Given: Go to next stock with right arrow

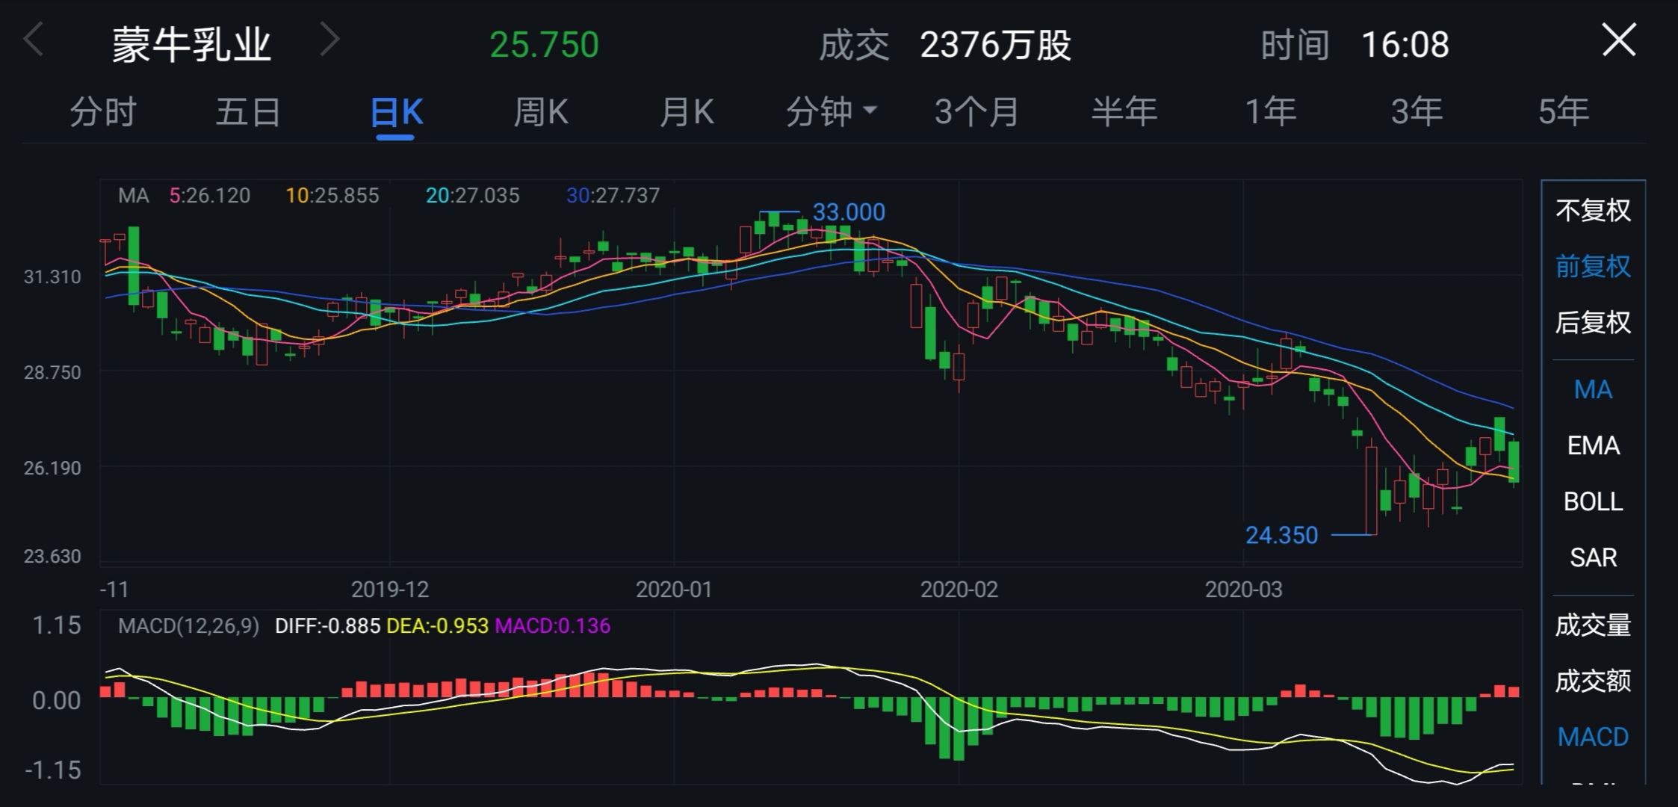Looking at the screenshot, I should pyautogui.click(x=329, y=40).
